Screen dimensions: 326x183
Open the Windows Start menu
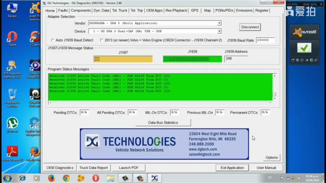[7, 178]
